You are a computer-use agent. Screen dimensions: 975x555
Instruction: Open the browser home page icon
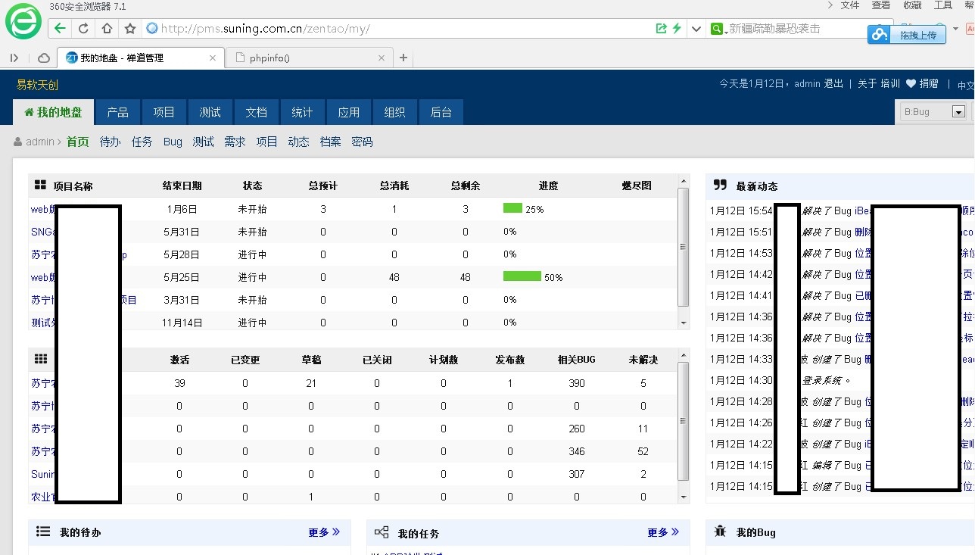[107, 29]
